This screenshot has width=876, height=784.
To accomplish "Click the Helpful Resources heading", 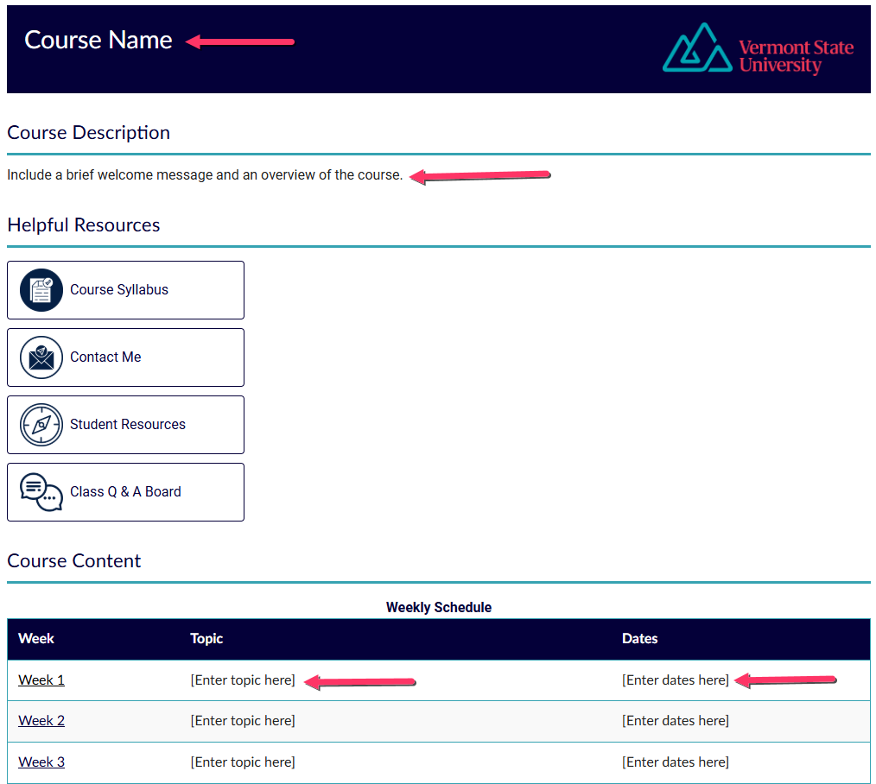I will click(84, 225).
